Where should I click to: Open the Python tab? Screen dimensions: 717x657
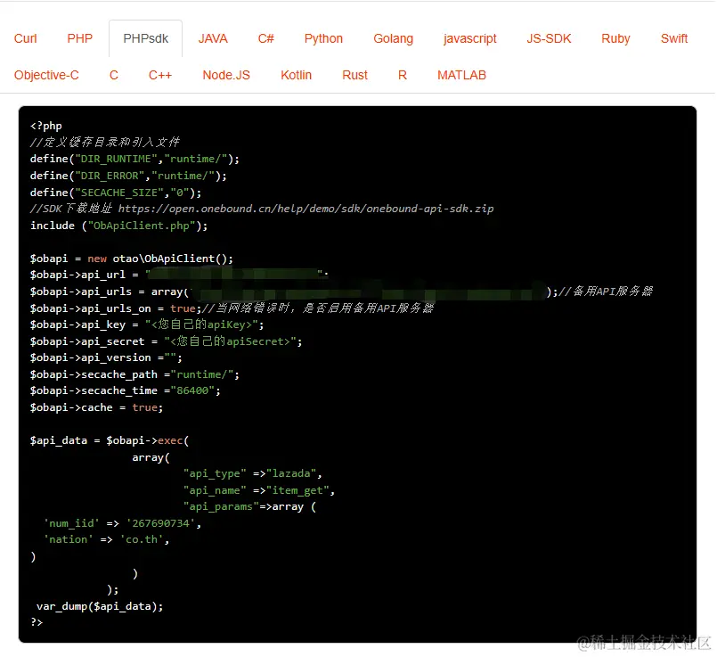tap(323, 38)
